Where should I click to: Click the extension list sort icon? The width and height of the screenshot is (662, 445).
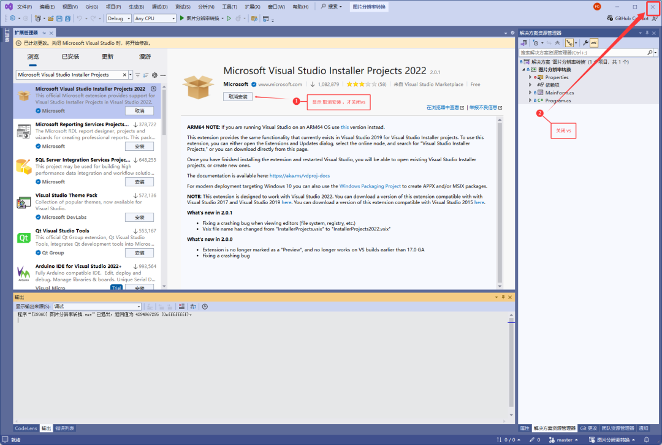point(146,75)
